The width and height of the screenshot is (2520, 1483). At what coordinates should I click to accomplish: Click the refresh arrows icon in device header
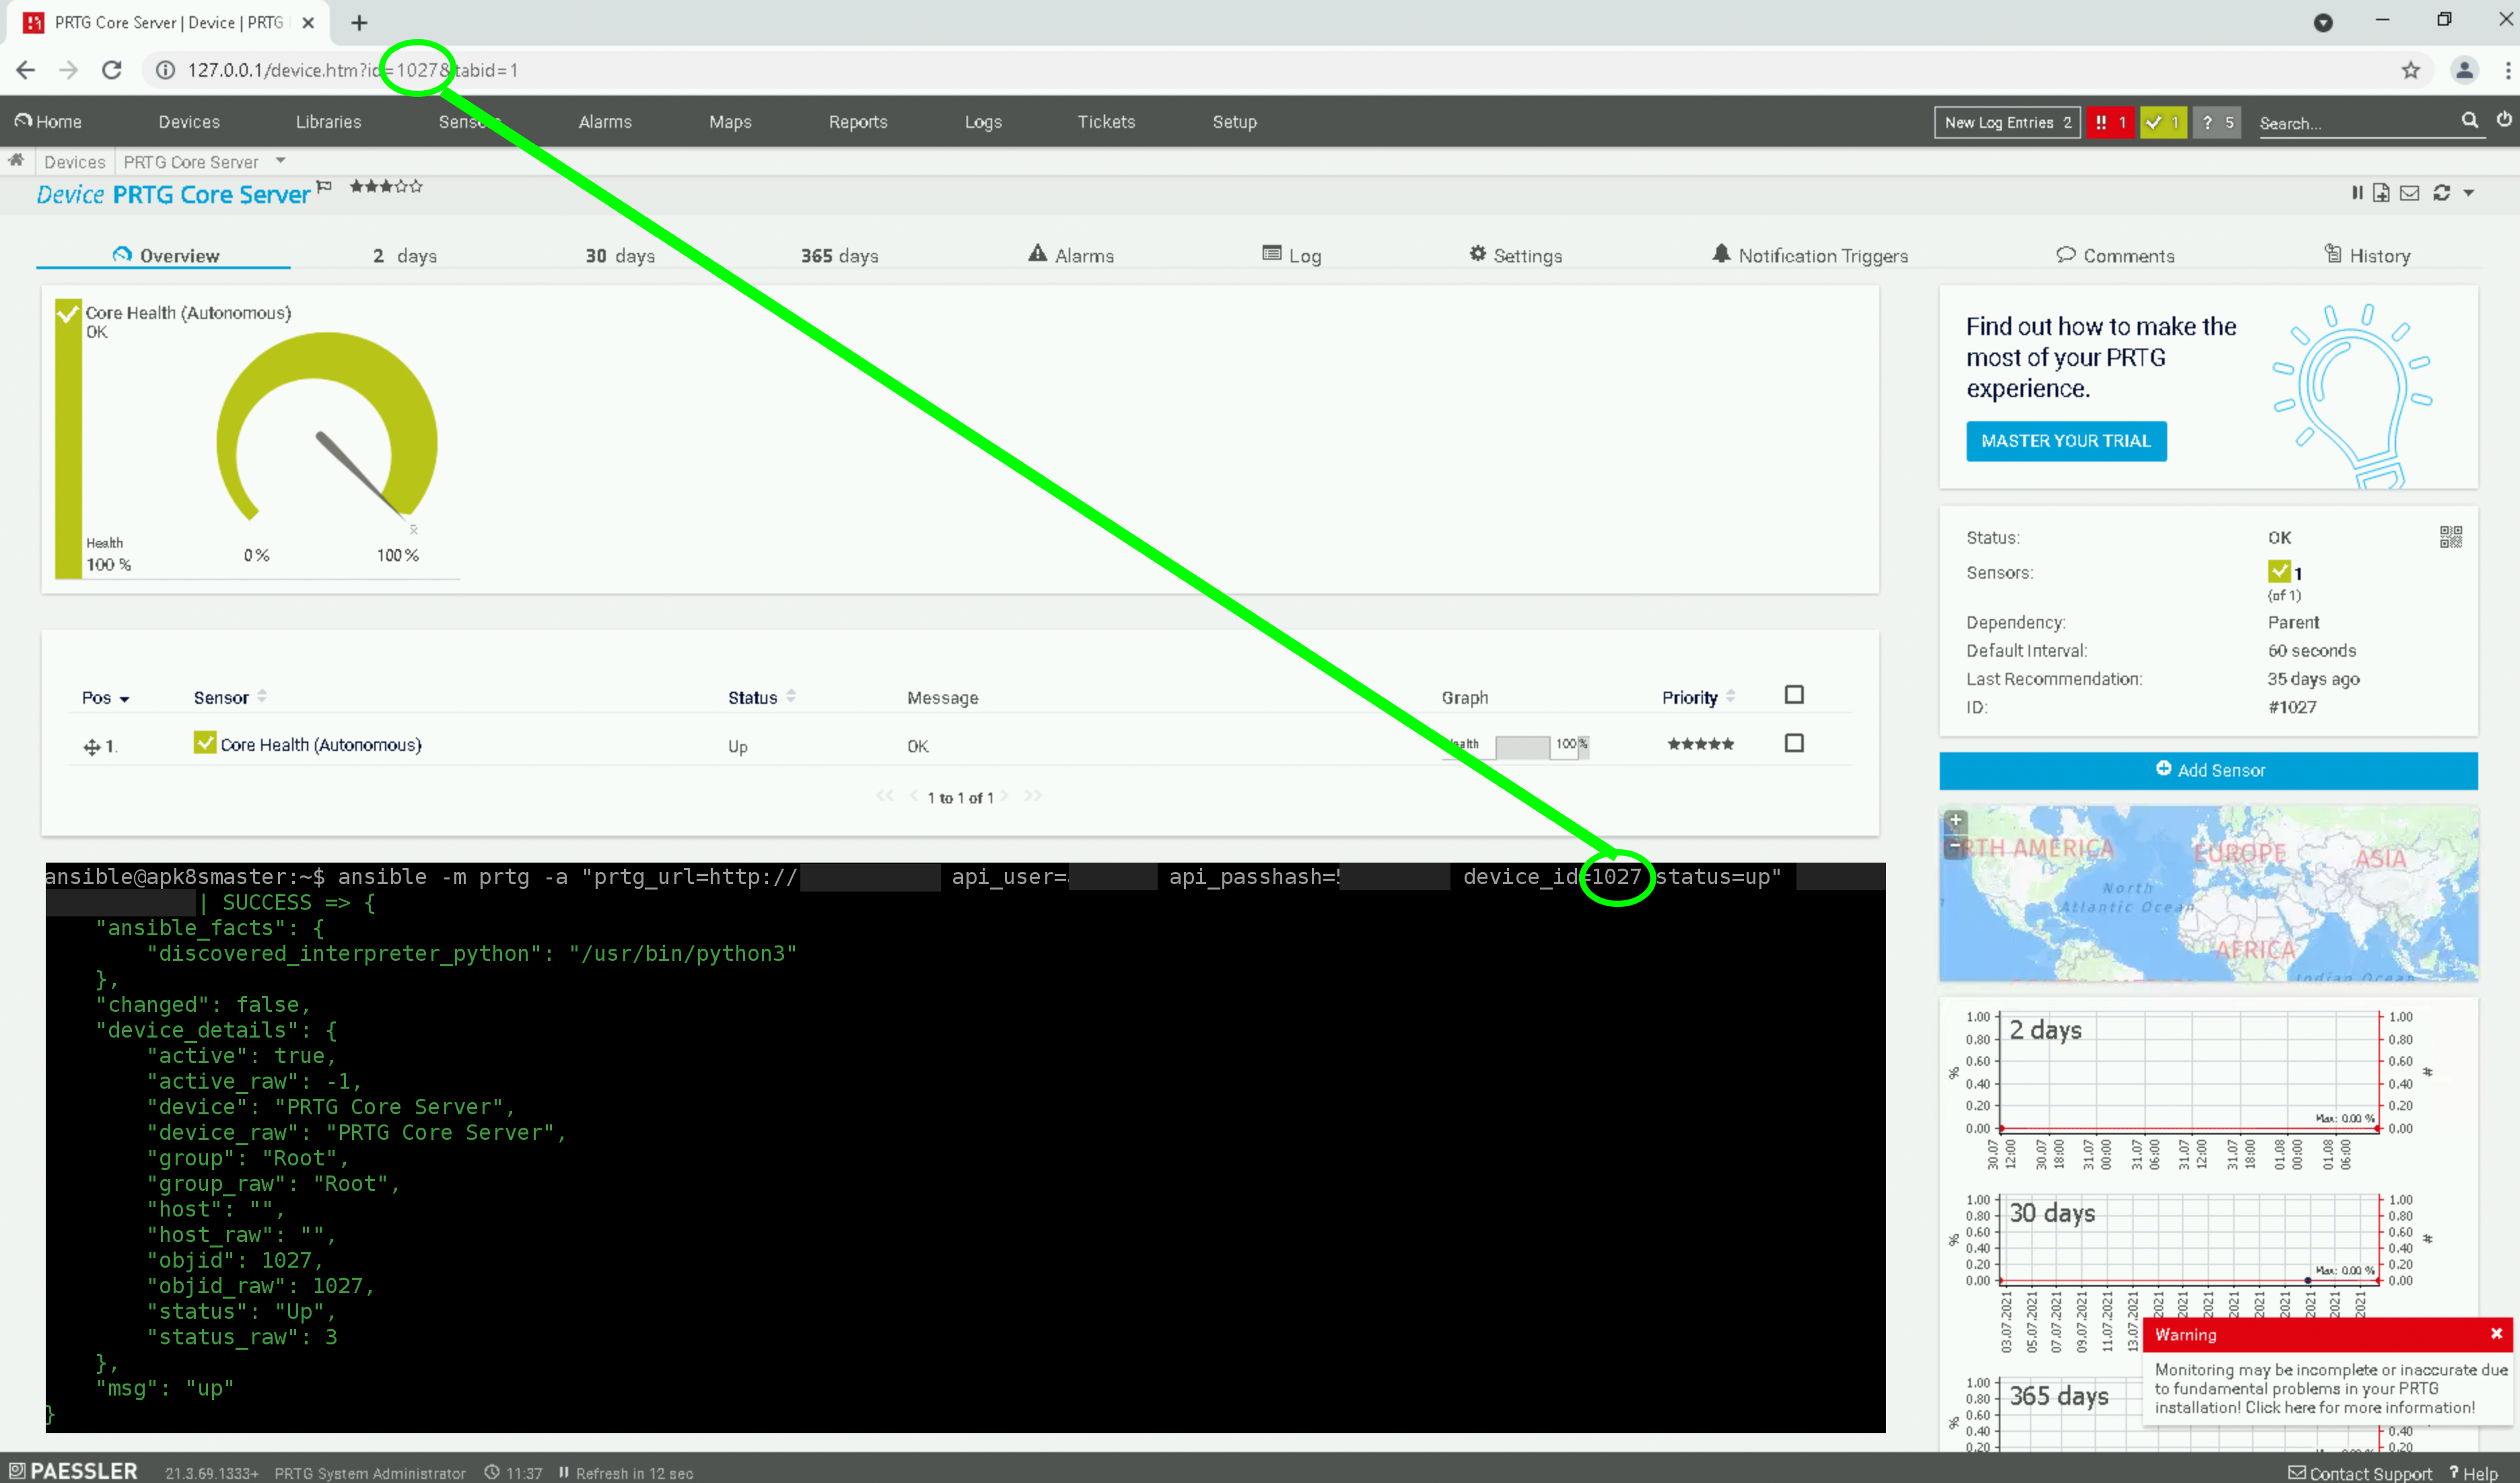(2441, 193)
